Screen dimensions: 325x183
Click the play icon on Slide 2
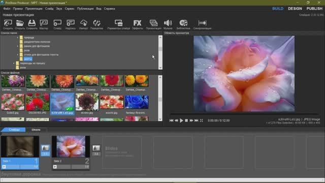click(x=55, y=167)
